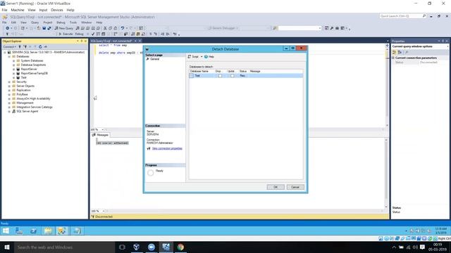Viewport: 451px width, 253px height.
Task: Open VirtualBox Devices menu
Action: click(56, 10)
